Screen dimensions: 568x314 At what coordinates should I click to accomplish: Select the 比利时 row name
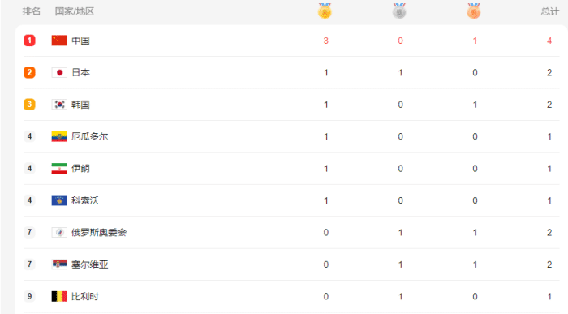[x=85, y=296]
